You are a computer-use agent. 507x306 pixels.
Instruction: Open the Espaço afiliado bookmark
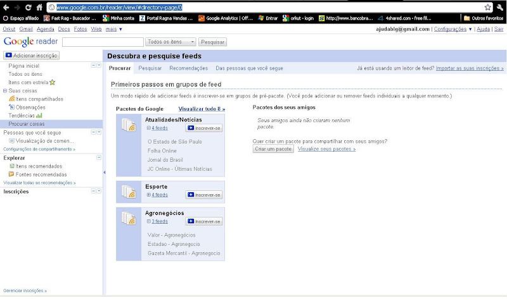(x=21, y=18)
